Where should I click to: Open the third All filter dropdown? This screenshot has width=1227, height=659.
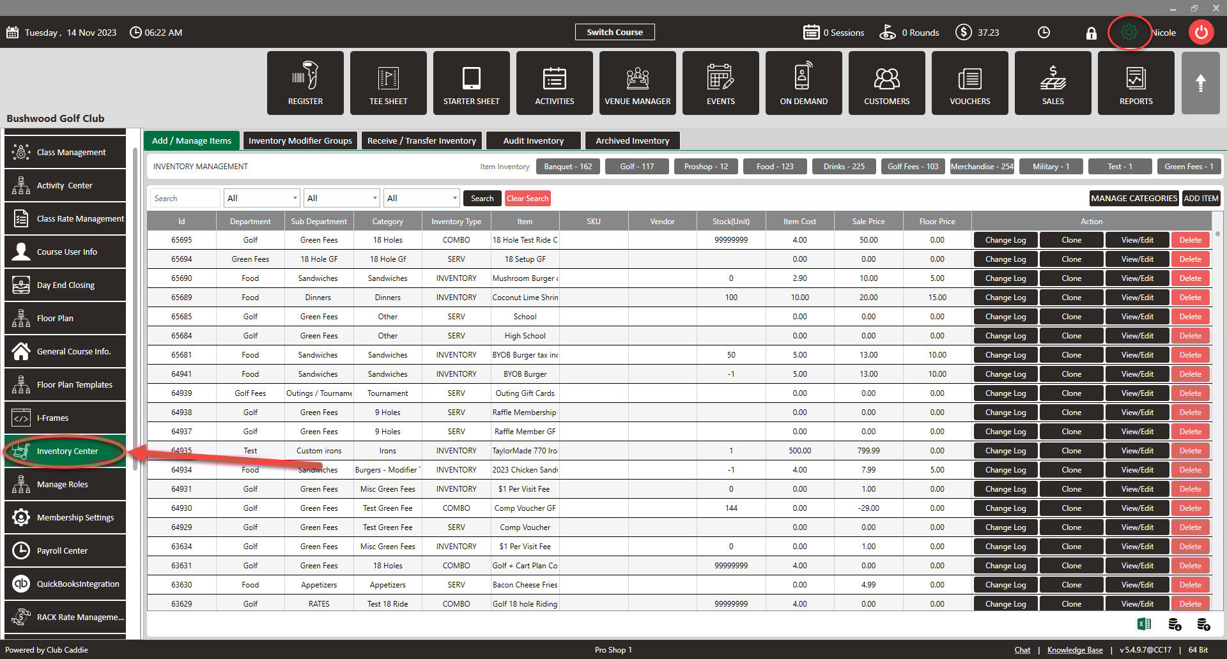[422, 198]
